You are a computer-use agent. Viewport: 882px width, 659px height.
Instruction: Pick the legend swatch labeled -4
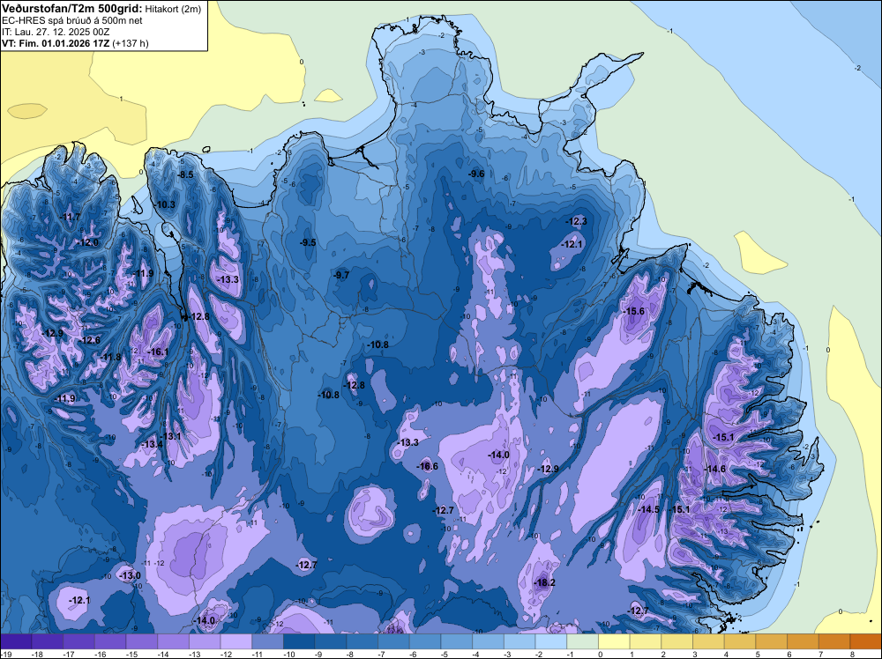pyautogui.click(x=489, y=641)
